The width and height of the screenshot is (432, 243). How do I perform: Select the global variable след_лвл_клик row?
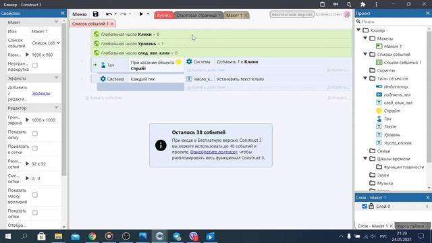click(x=221, y=53)
